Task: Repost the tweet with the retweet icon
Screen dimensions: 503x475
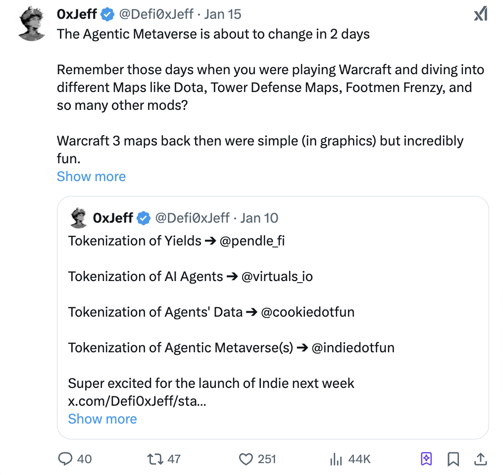Action: pos(155,459)
